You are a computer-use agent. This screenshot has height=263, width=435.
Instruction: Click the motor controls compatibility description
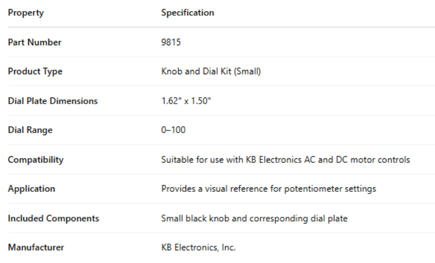[x=285, y=159]
